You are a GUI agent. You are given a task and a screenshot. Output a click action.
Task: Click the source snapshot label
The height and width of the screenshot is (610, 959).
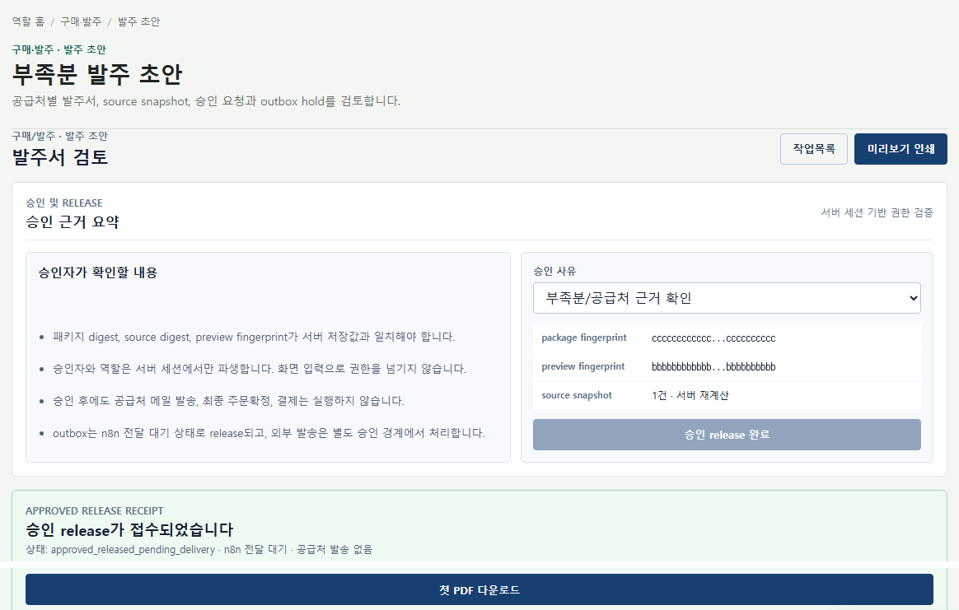click(x=576, y=395)
